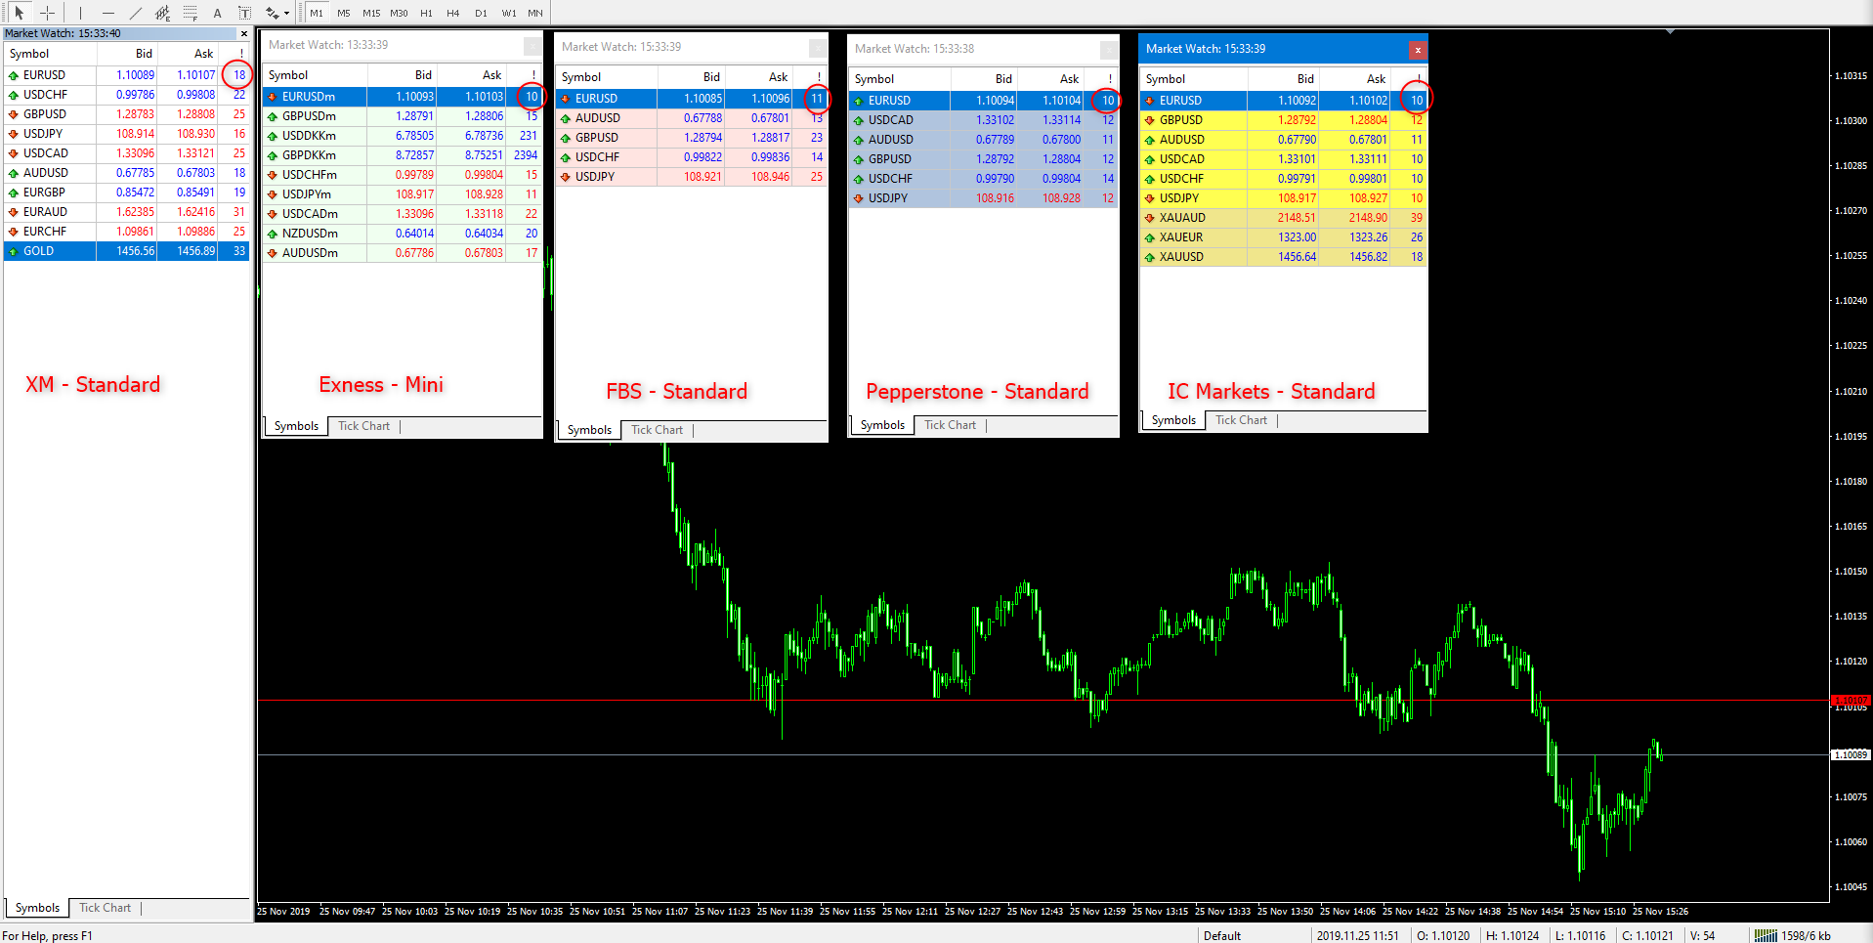
Task: Select XAUUSD row in IC Markets window
Action: (x=1284, y=257)
